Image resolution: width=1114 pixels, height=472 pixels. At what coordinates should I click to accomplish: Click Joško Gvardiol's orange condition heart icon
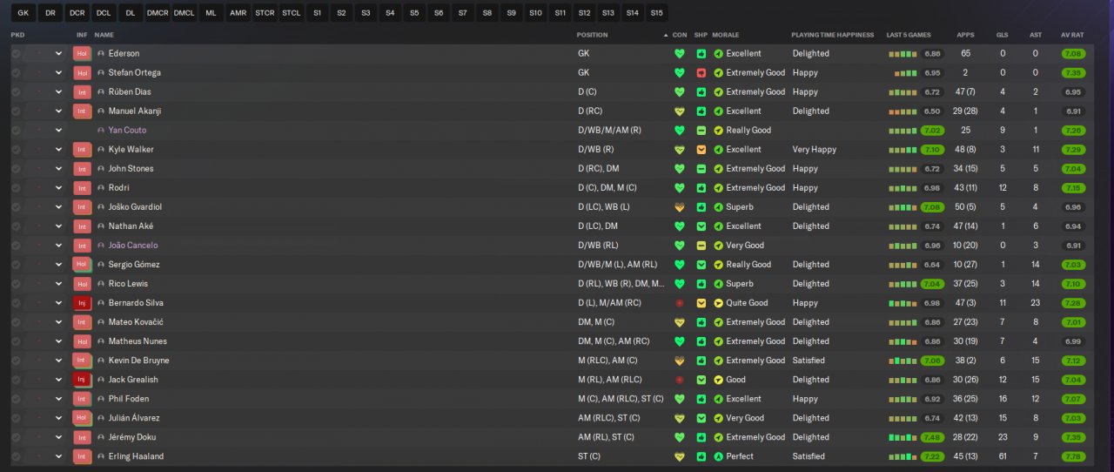(680, 207)
